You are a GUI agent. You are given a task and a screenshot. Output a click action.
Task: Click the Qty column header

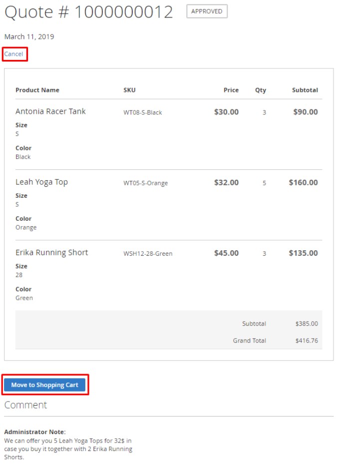point(261,90)
